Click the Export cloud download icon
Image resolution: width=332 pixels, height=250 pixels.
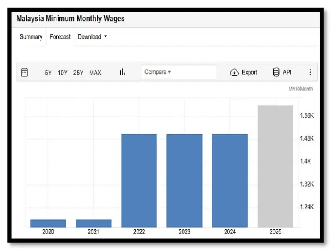coord(234,72)
